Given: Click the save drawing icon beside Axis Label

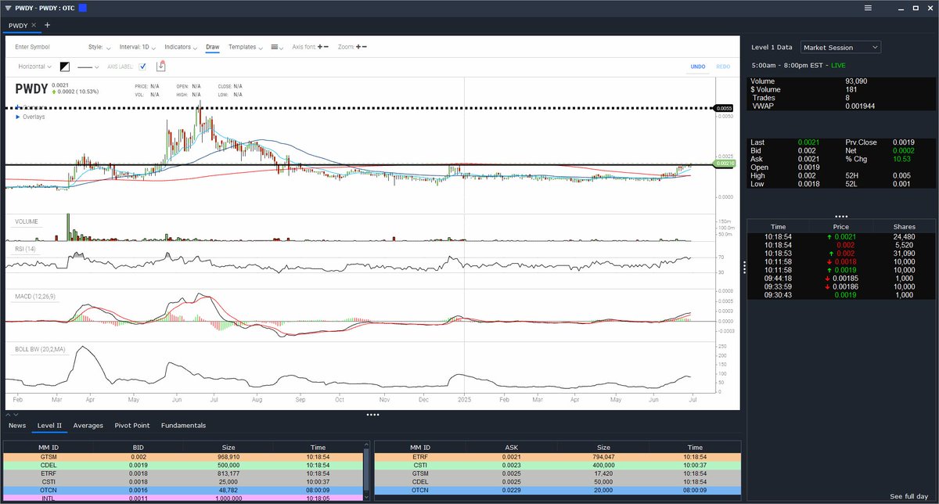Looking at the screenshot, I should pos(161,67).
